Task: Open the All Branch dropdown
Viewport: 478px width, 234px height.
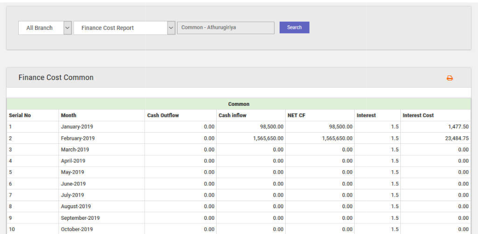Action: click(45, 28)
